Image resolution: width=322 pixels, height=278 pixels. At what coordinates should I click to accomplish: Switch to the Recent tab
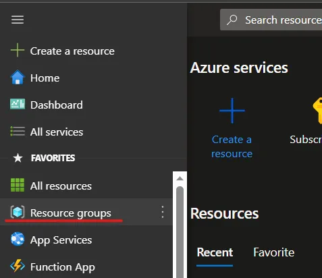[x=215, y=252]
